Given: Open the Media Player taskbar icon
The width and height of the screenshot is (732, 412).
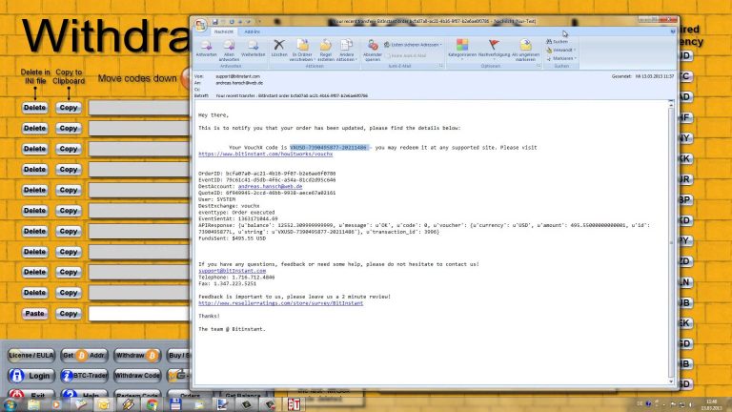Looking at the screenshot, I should click(x=56, y=404).
